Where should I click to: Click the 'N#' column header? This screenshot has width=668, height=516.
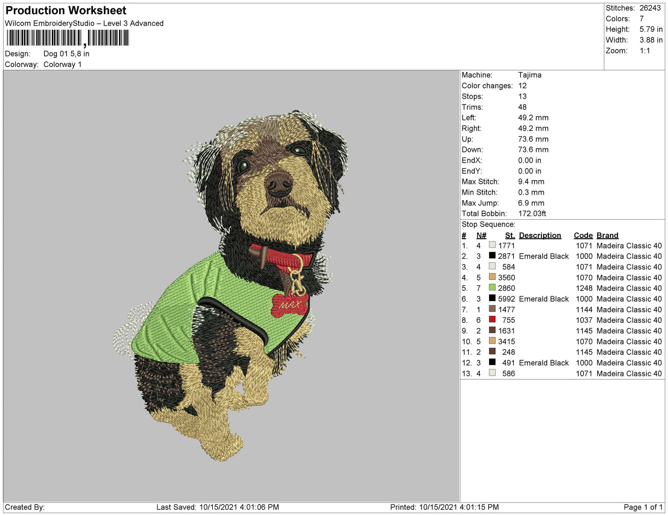click(x=481, y=235)
